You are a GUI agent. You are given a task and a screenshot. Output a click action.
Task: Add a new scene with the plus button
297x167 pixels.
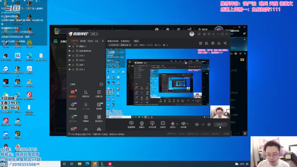103,41
